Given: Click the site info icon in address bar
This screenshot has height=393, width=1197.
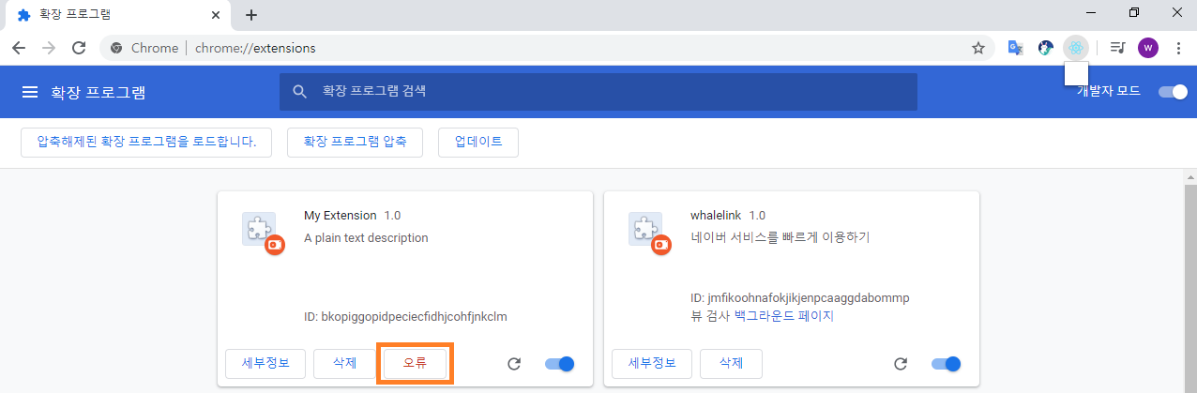Looking at the screenshot, I should pyautogui.click(x=117, y=48).
